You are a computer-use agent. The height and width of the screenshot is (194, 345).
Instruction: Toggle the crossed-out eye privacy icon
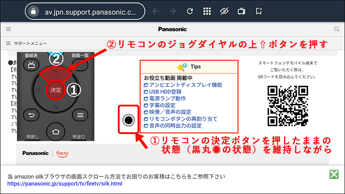(x=224, y=12)
